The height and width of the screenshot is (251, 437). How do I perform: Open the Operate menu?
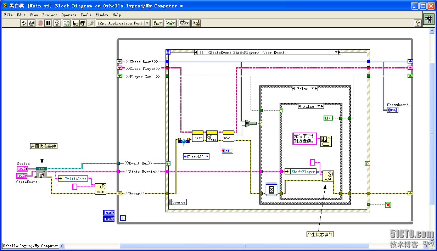(x=69, y=15)
